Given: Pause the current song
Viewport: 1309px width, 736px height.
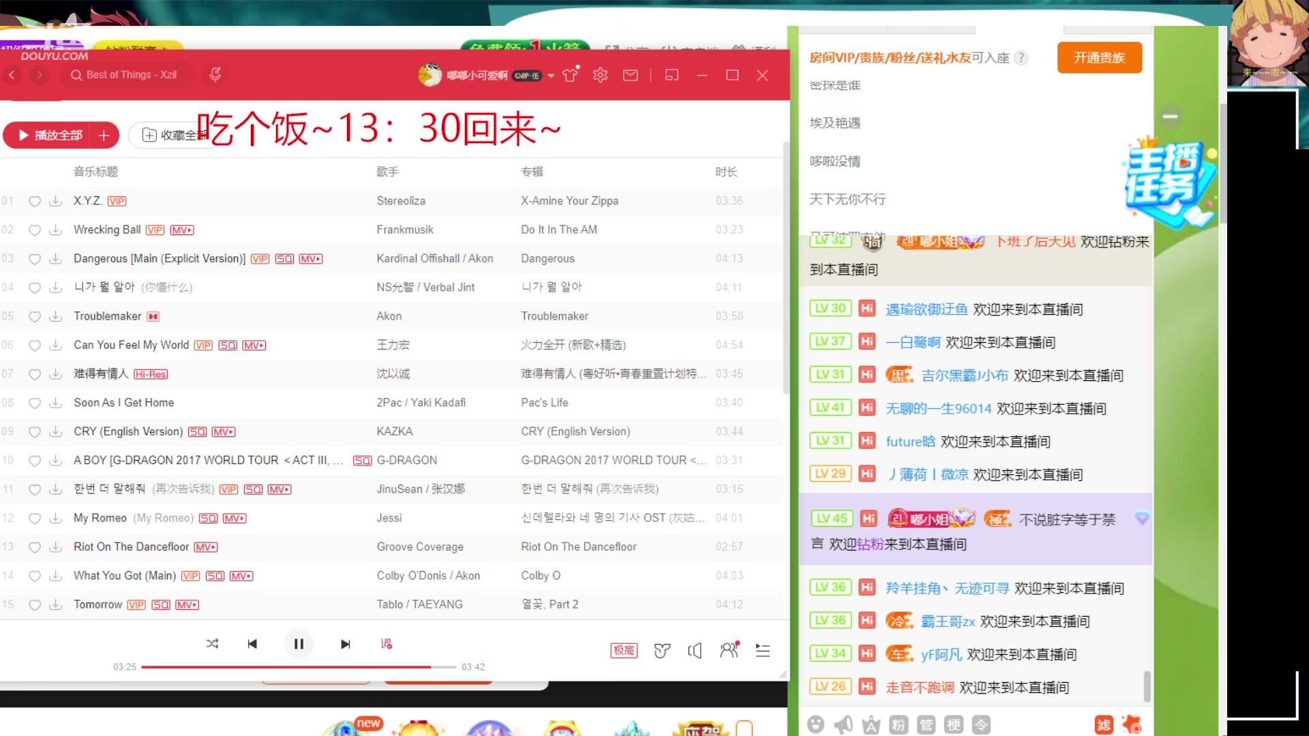Looking at the screenshot, I should (x=299, y=644).
